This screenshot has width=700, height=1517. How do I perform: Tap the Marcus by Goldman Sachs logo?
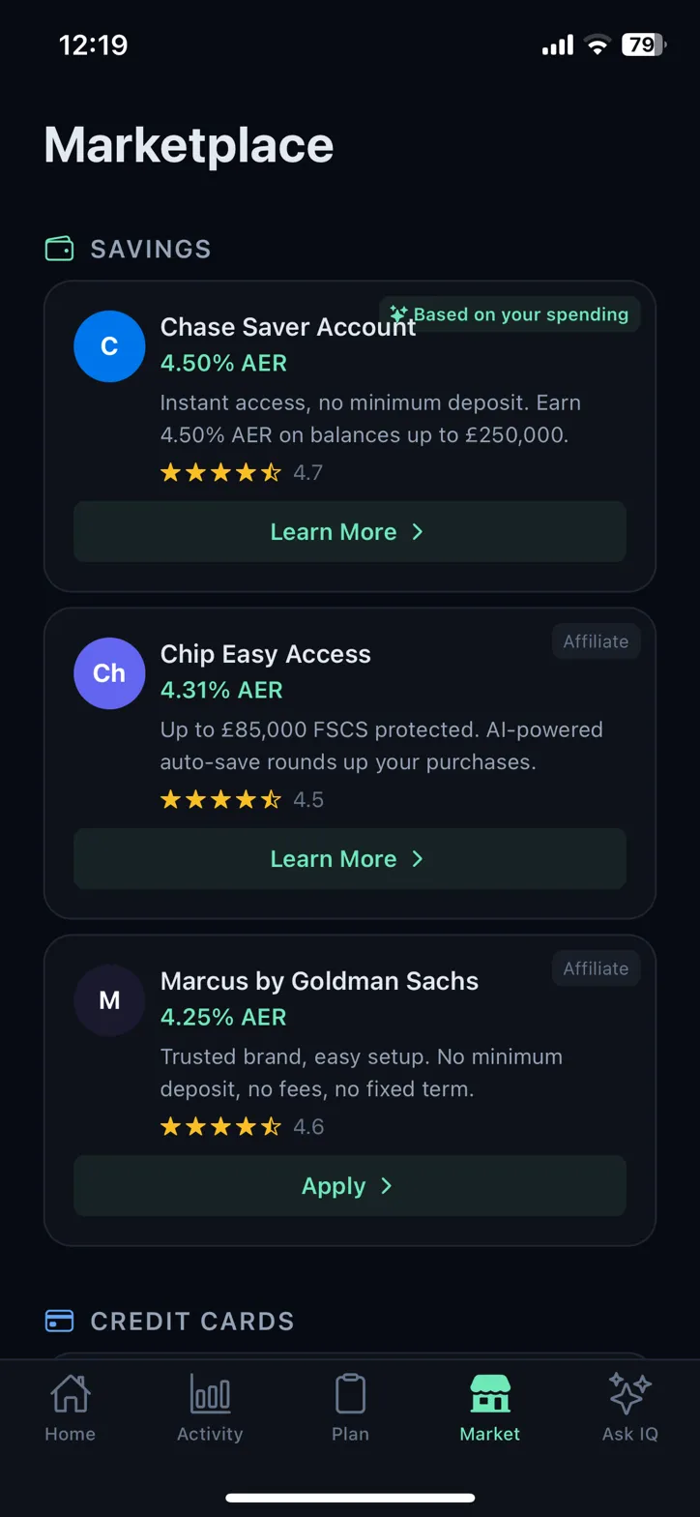(109, 999)
